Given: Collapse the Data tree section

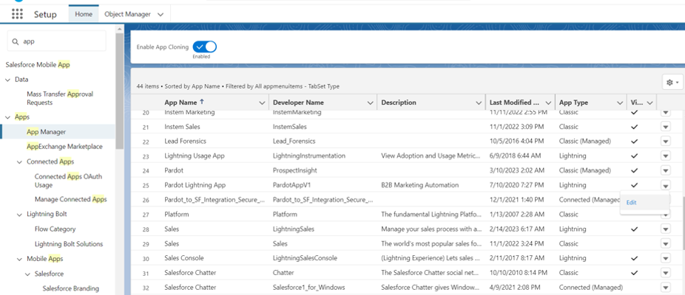Looking at the screenshot, I should point(7,80).
